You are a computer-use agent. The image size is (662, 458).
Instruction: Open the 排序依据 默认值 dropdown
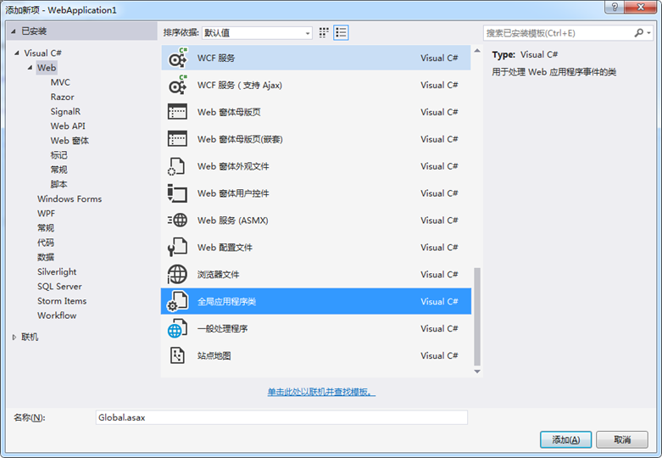[257, 33]
